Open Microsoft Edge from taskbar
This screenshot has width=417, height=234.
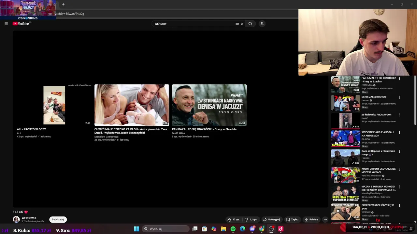click(242, 229)
